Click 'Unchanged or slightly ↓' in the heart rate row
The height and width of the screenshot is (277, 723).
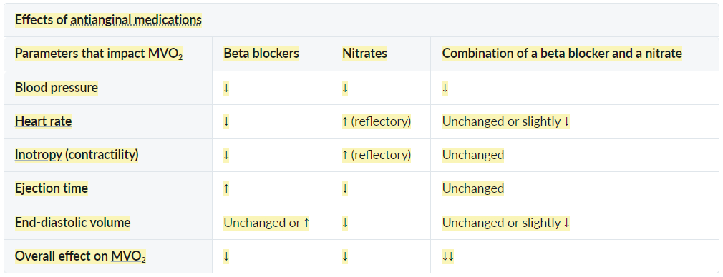point(506,121)
